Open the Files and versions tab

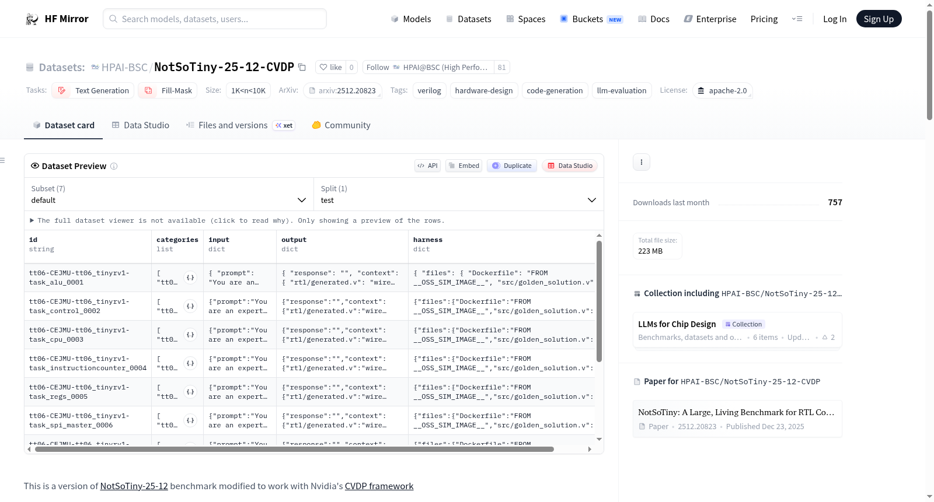(240, 125)
